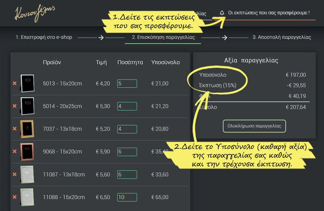Remove item 9068 - 15x20cm with X icon
This screenshot has height=211, width=324.
pyautogui.click(x=14, y=152)
